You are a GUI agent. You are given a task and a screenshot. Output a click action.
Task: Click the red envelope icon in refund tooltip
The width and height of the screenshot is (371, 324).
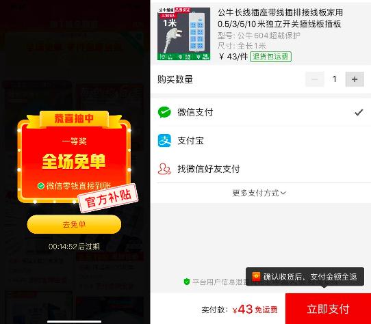tap(256, 277)
